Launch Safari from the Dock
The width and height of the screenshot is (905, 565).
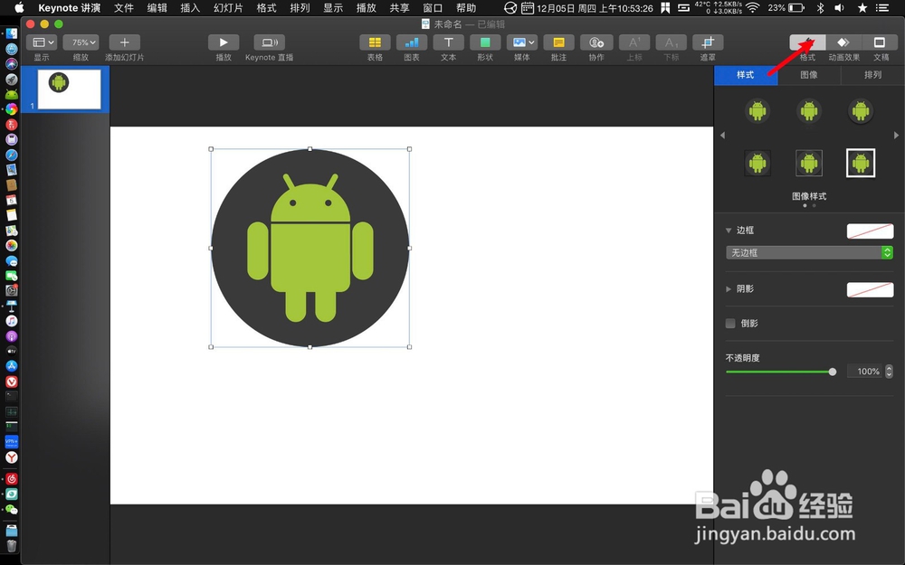pos(12,155)
